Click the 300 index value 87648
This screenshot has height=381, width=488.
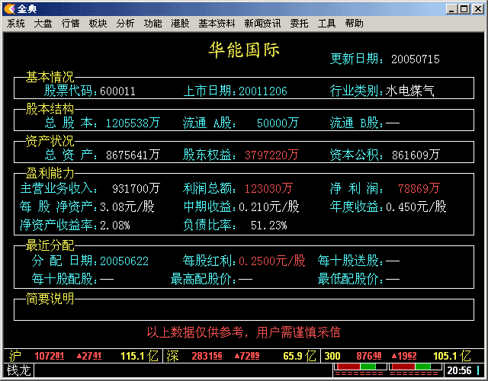tap(369, 356)
